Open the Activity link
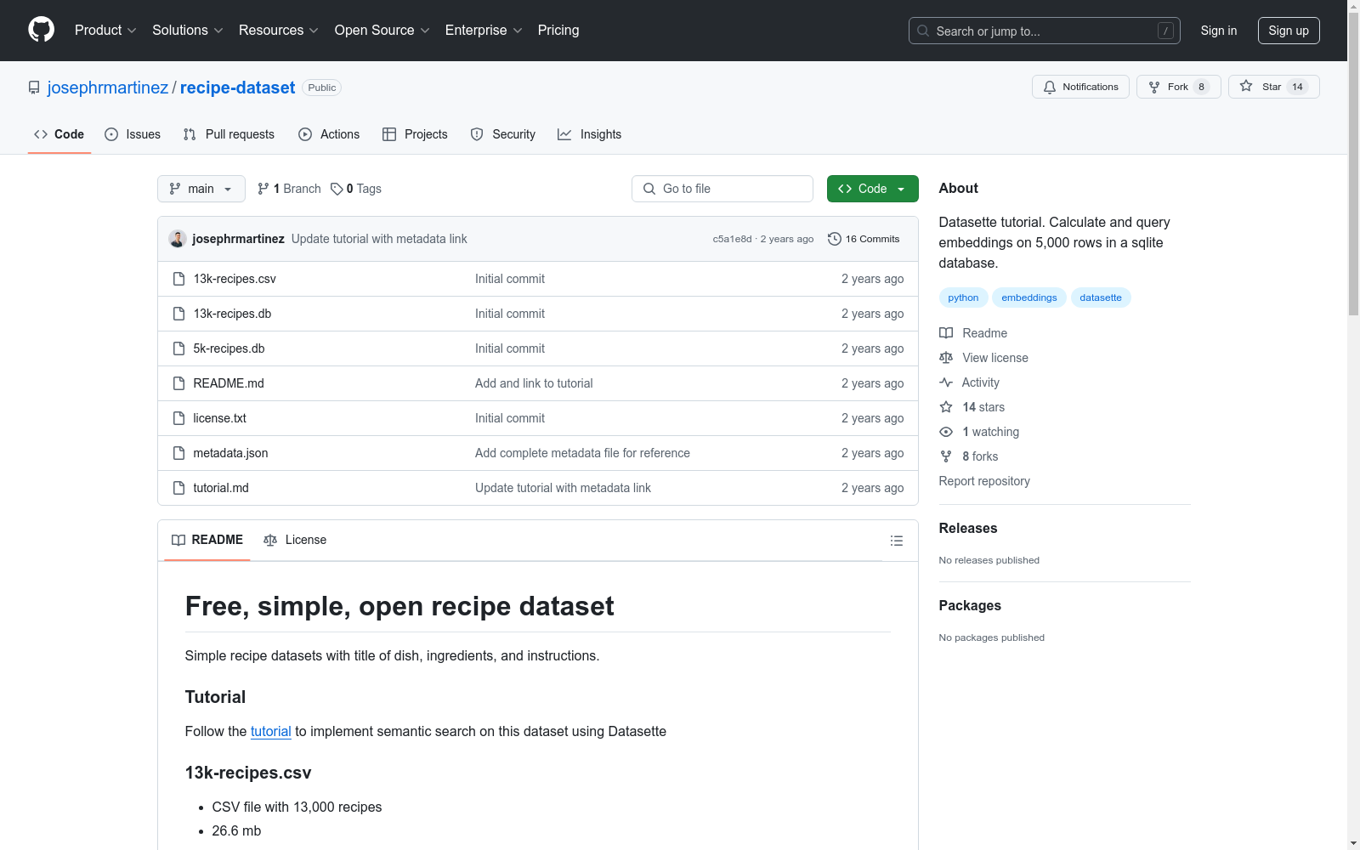1360x850 pixels. point(970,382)
